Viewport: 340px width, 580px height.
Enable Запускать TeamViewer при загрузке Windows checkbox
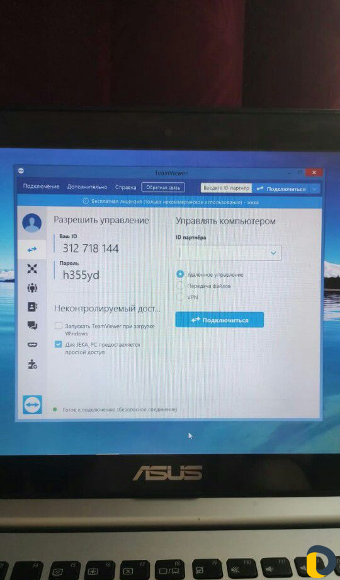click(58, 326)
